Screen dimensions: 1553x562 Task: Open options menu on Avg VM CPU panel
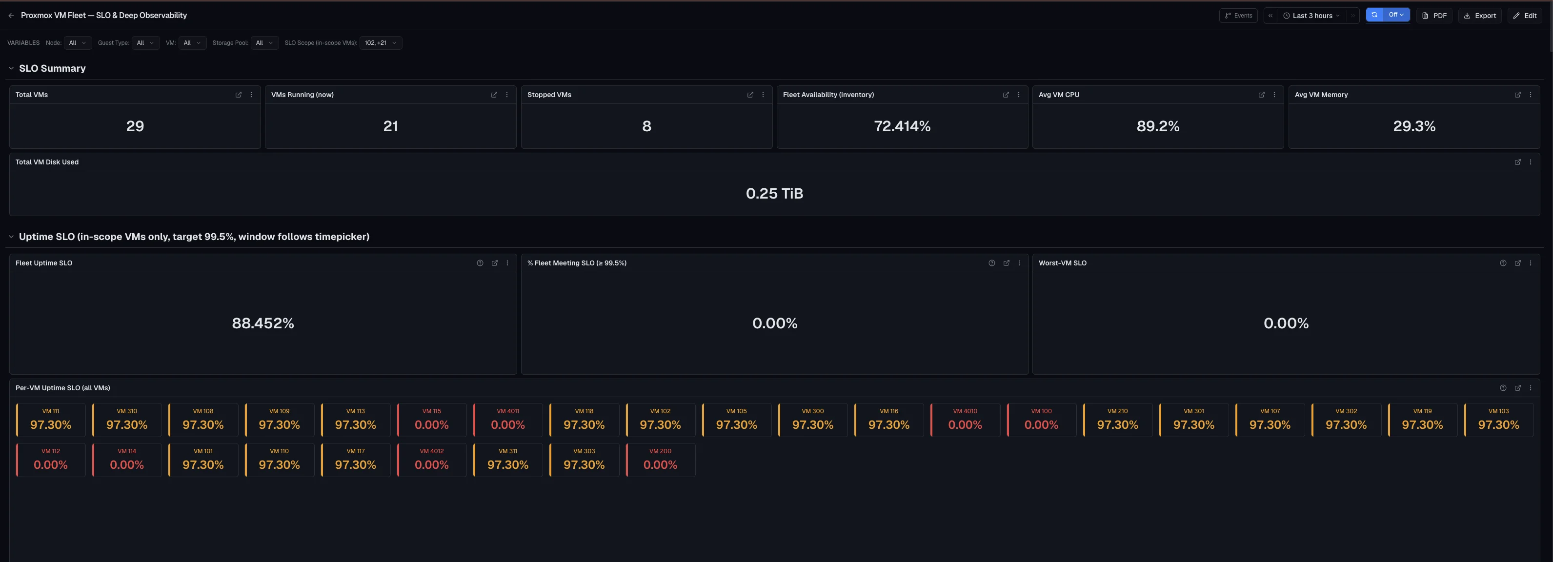tap(1274, 95)
